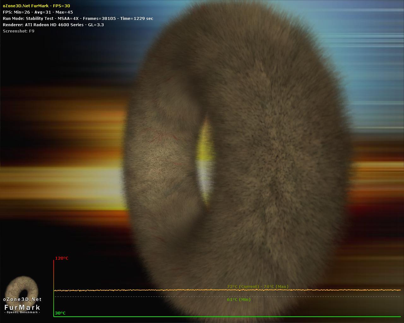Screen dimensions: 404x323
Task: Click the "61°C (Min)" temperature label
Action: tap(239, 299)
